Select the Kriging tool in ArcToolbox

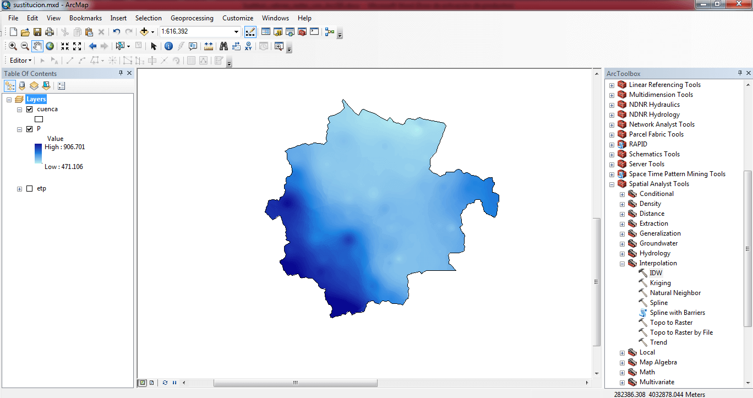click(x=660, y=283)
